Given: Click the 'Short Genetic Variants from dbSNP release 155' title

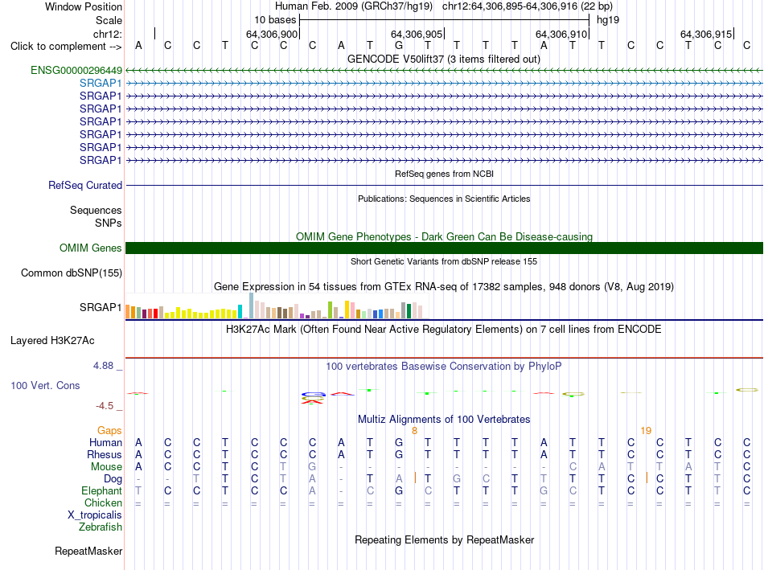Looking at the screenshot, I should (x=444, y=261).
